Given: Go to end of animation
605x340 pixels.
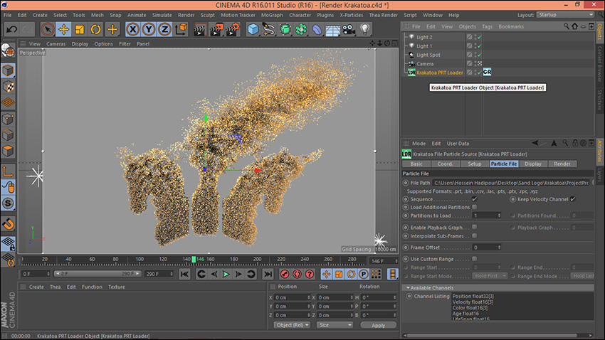Looking at the screenshot, I should (268, 274).
